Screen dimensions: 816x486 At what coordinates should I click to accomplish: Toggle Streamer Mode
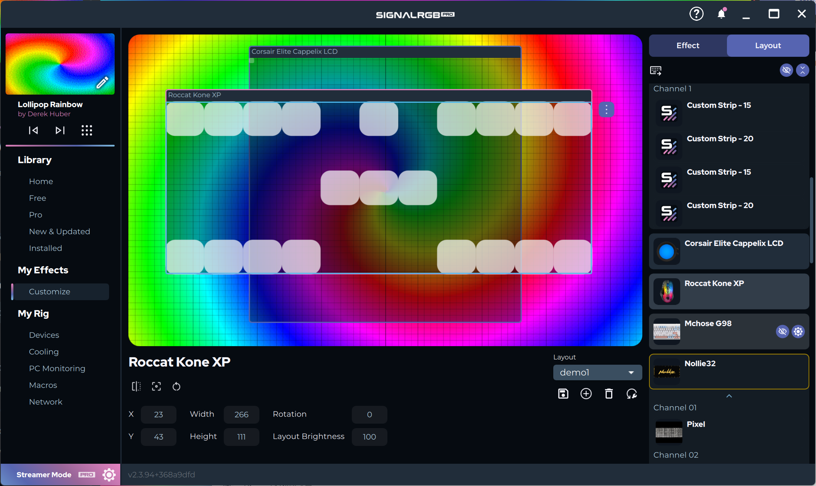tap(44, 474)
